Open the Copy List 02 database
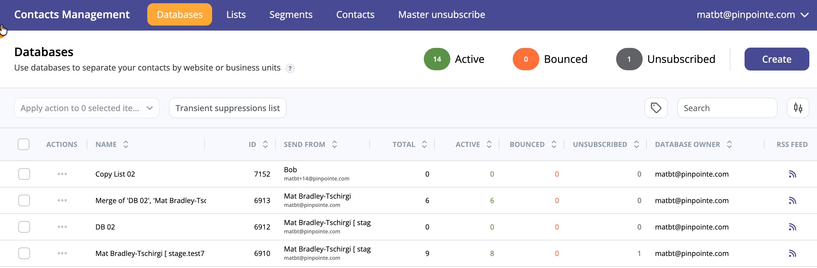Screen dimensions: 817x268 pyautogui.click(x=115, y=174)
